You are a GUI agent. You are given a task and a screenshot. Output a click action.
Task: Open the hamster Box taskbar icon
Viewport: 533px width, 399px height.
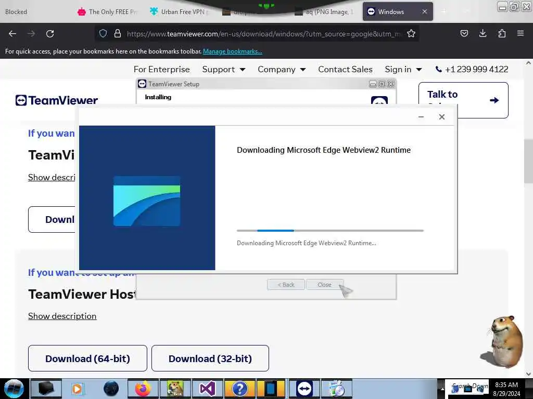tap(175, 389)
